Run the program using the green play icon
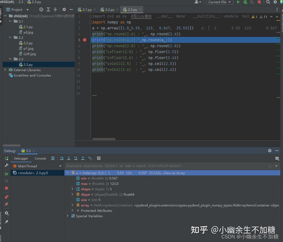Screen dimensions: 283x242 click(x=238, y=2)
